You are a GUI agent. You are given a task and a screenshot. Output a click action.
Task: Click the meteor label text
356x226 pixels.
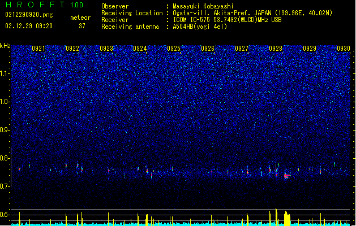80,18
